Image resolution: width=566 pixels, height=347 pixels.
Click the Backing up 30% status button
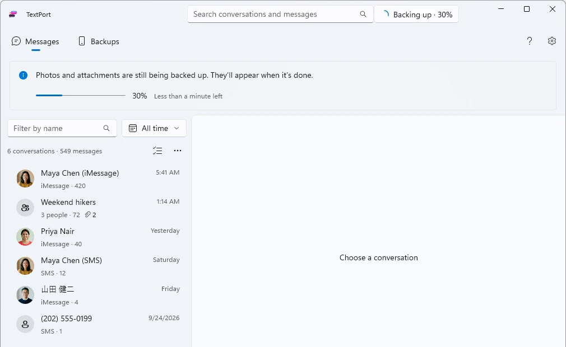coord(416,15)
